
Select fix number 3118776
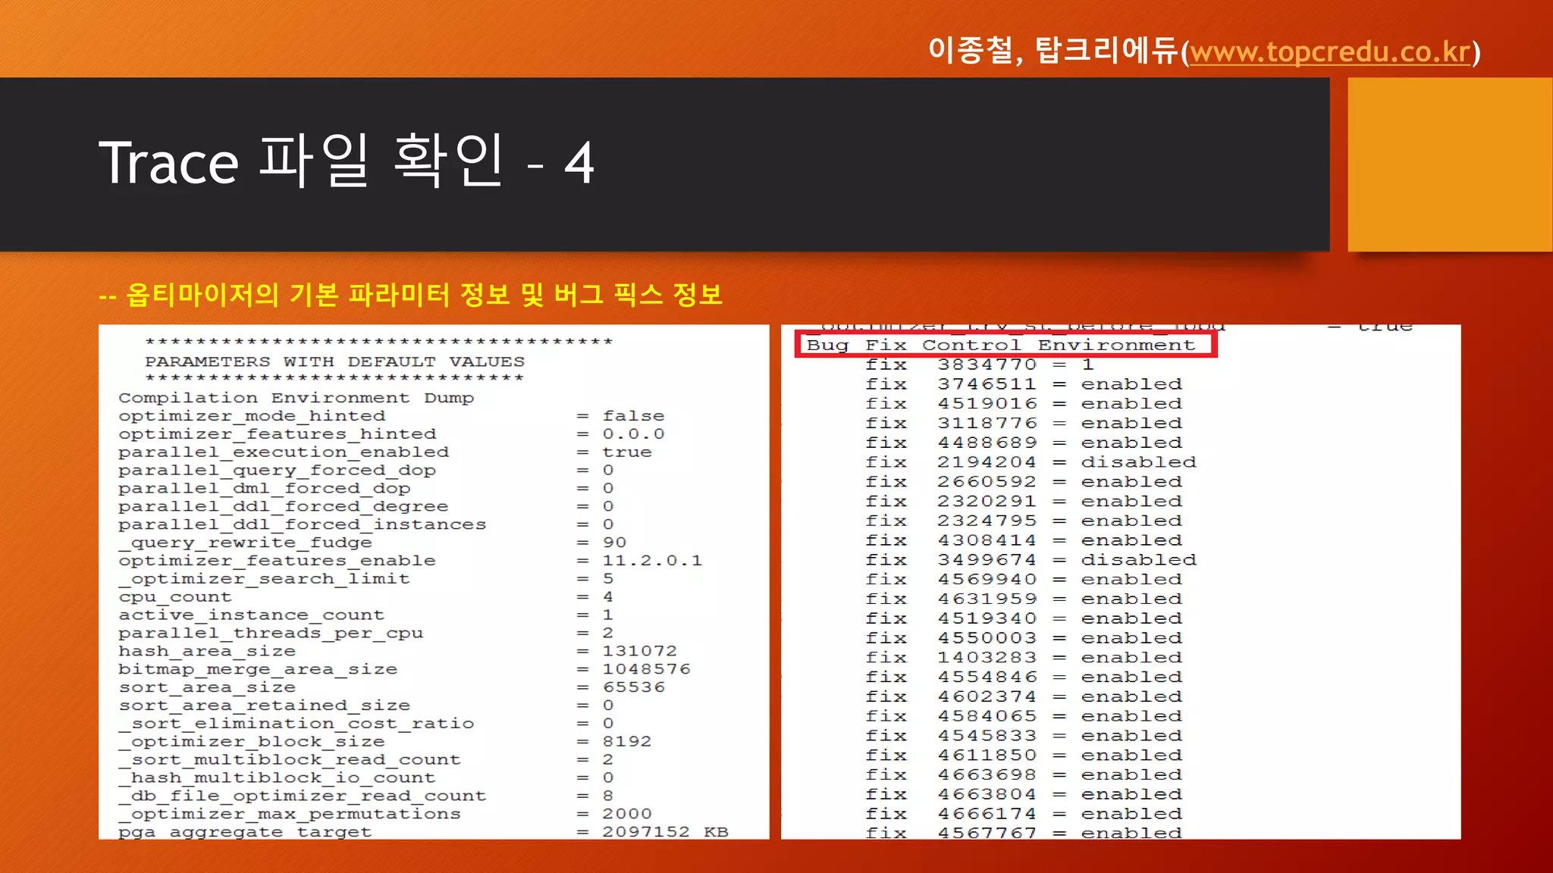[x=987, y=424]
